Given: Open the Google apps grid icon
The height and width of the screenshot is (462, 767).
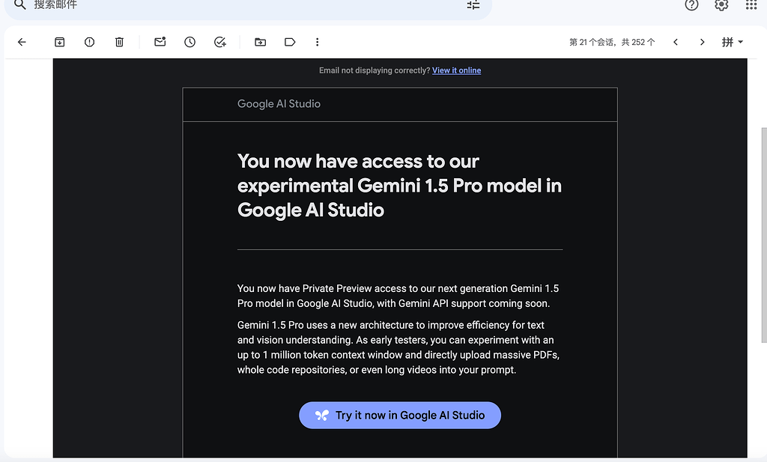Looking at the screenshot, I should tap(751, 5).
